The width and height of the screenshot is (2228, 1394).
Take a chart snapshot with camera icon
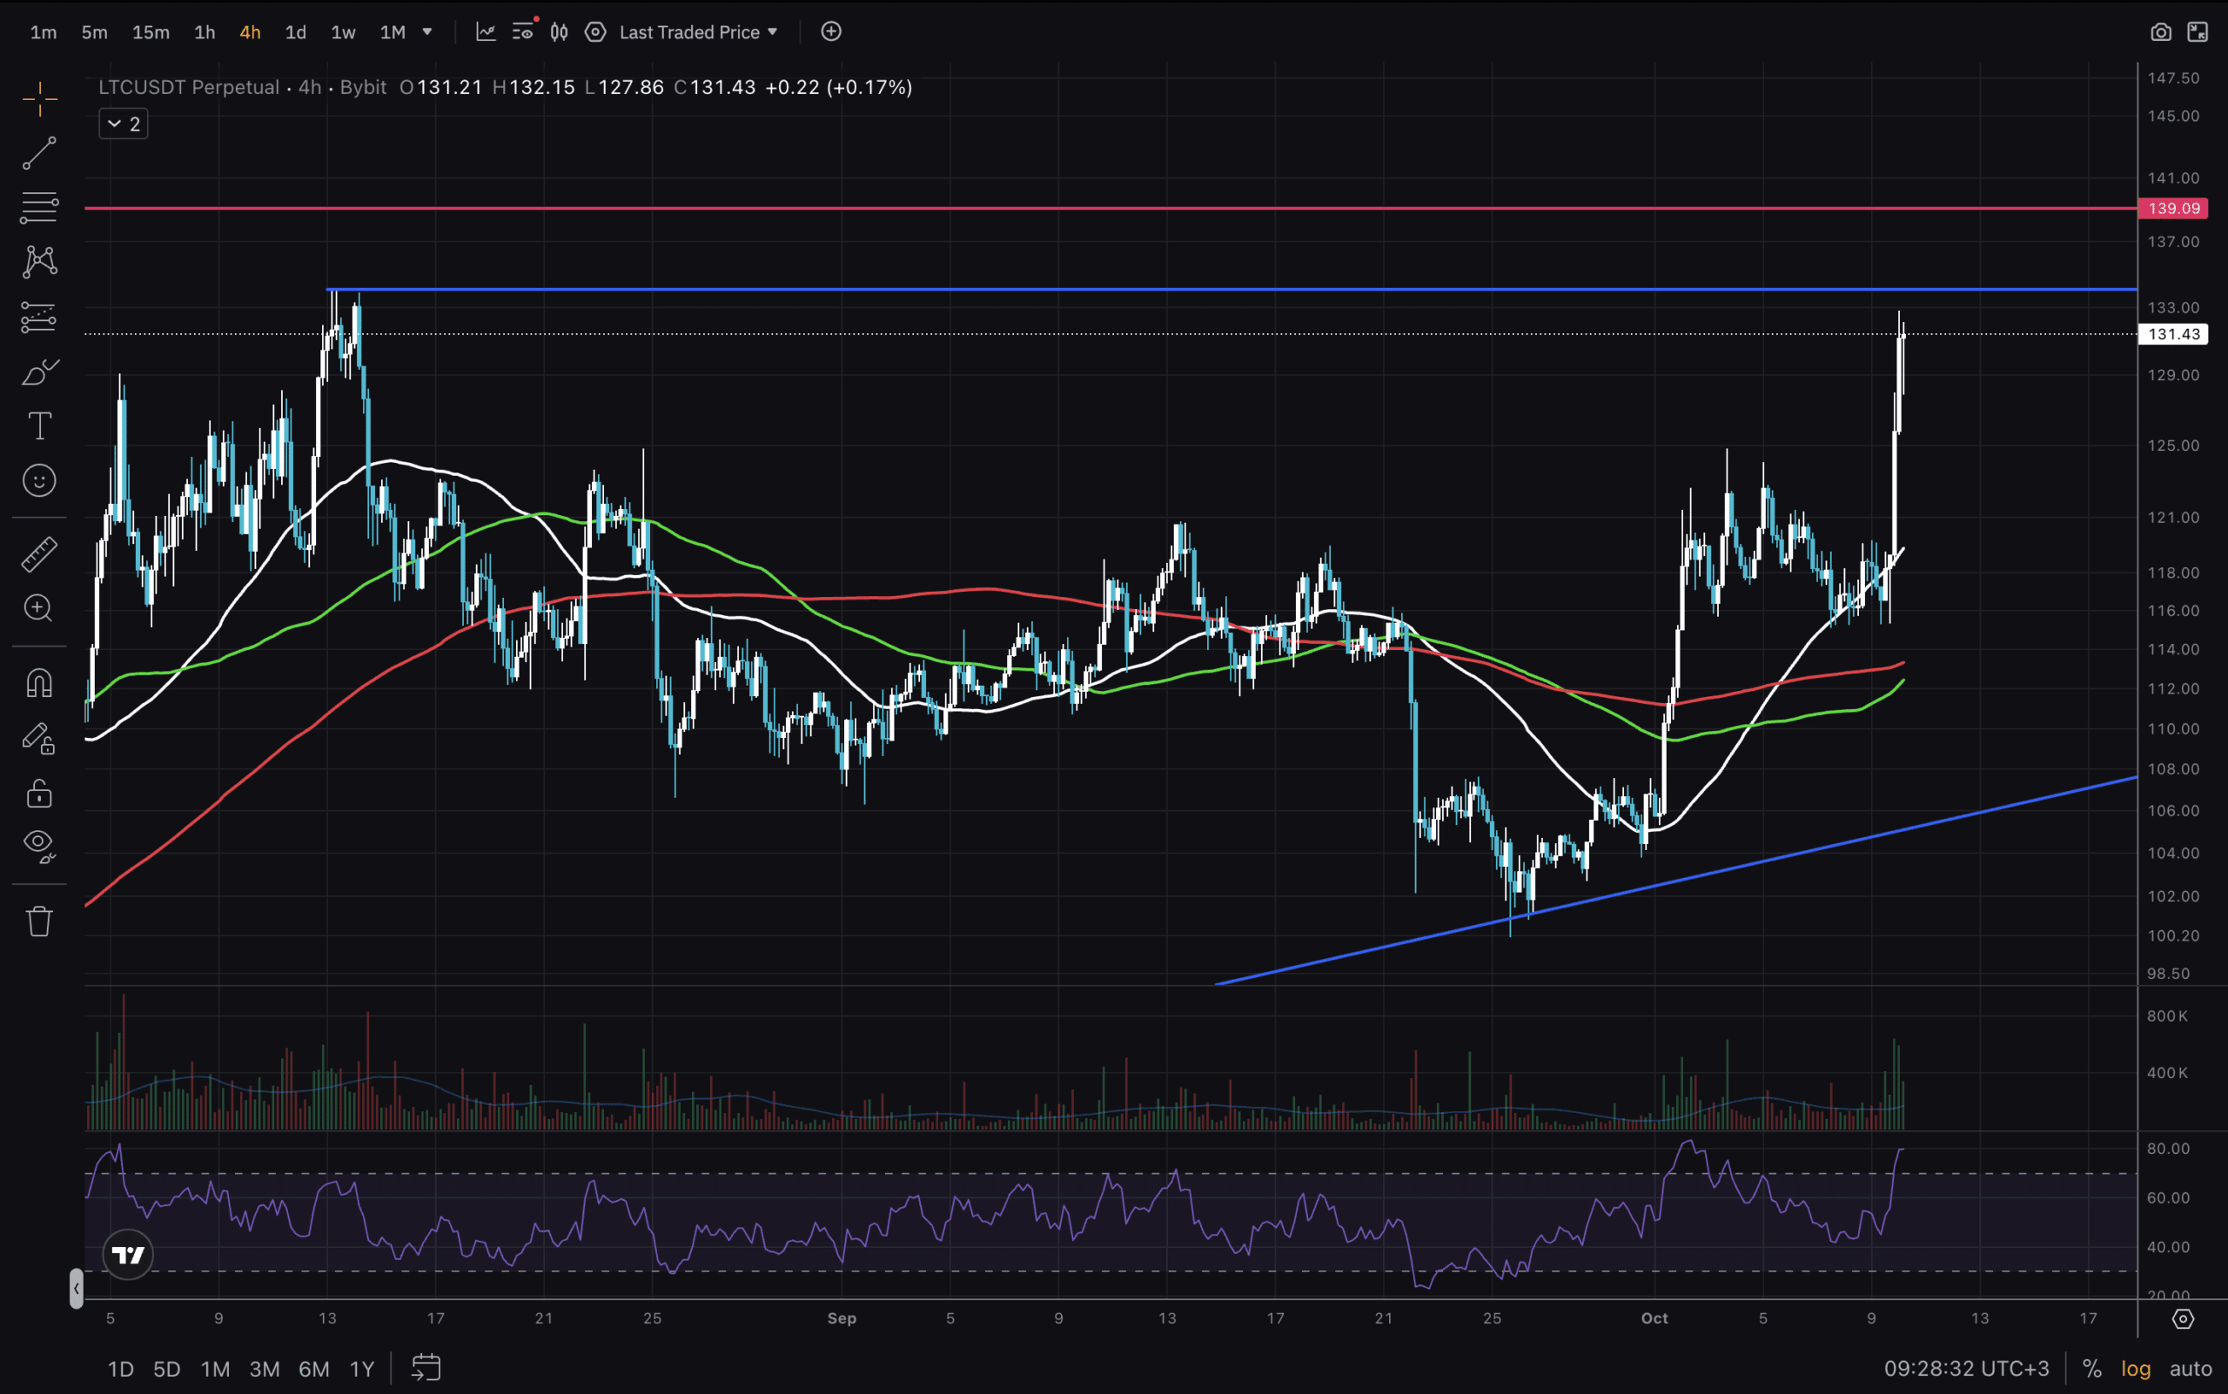(x=2160, y=32)
